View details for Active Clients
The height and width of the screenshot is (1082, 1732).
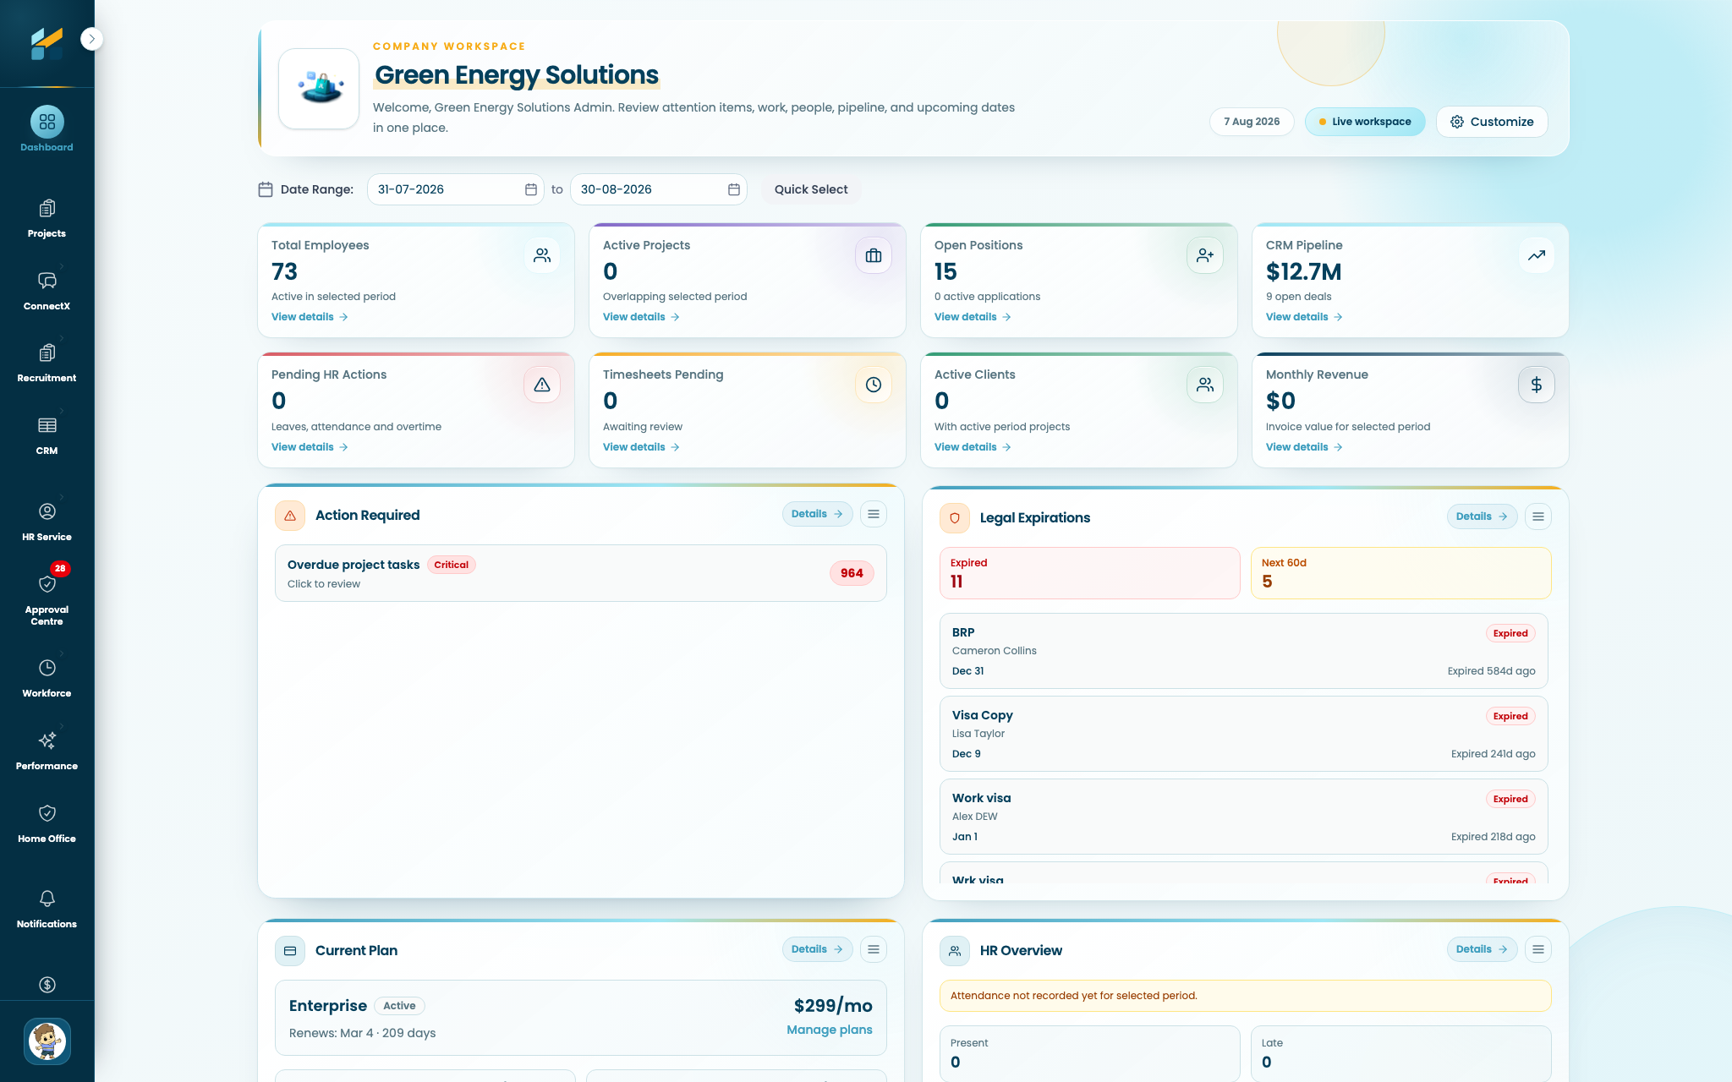[973, 447]
